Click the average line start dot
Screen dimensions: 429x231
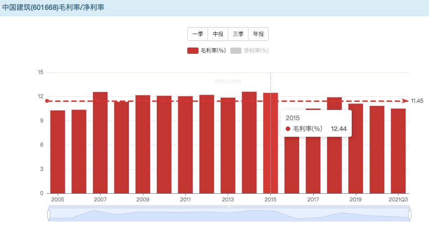click(47, 101)
